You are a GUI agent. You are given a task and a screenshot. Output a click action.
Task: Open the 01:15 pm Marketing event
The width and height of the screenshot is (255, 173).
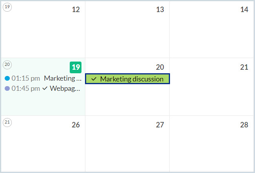63,78
